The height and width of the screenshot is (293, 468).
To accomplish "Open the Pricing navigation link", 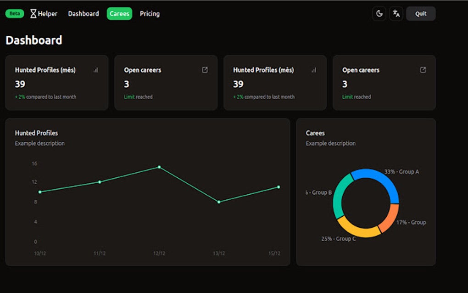I will 150,14.
